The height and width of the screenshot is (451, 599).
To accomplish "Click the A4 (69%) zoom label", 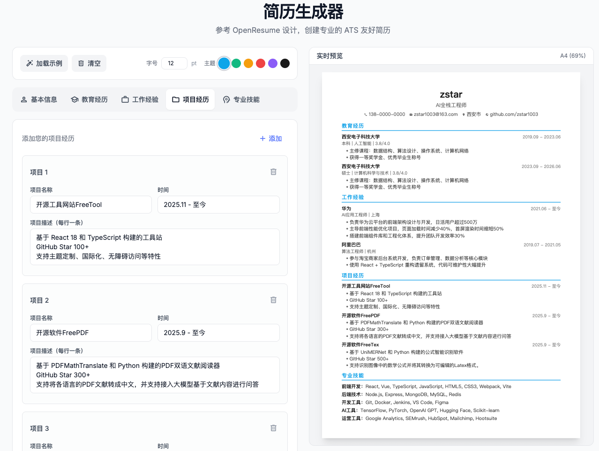I will (x=573, y=56).
